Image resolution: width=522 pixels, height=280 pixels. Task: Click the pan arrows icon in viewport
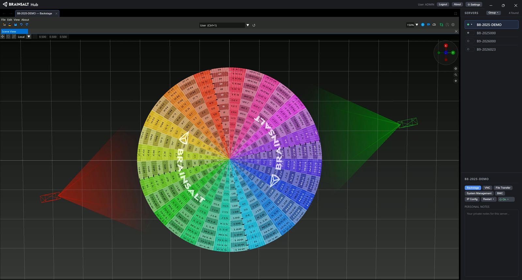456,81
